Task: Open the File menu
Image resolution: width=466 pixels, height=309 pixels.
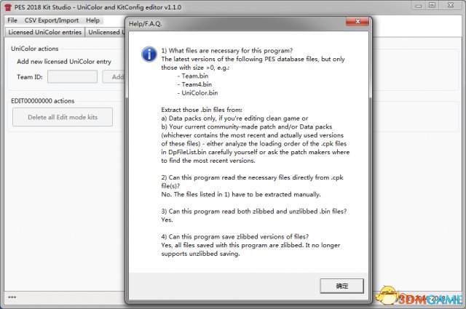Action: point(12,20)
